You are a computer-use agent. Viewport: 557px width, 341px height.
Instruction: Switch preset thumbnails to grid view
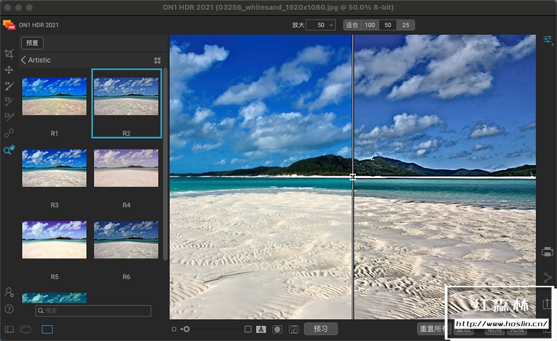tap(157, 60)
